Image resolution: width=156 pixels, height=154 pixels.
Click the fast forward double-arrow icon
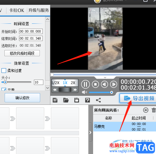click(75, 90)
